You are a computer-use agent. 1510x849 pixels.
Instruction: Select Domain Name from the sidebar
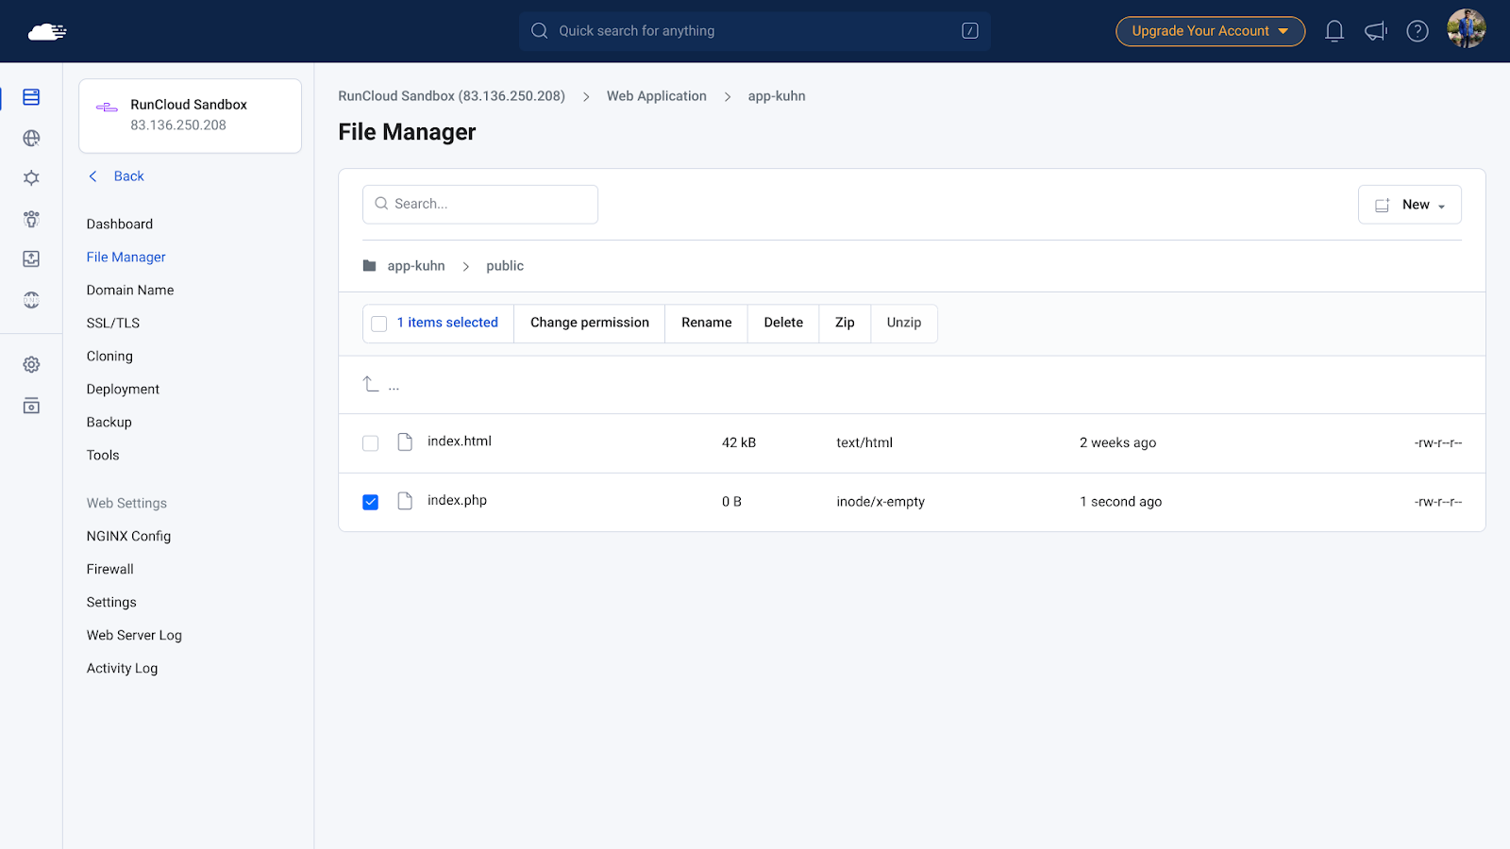[130, 290]
